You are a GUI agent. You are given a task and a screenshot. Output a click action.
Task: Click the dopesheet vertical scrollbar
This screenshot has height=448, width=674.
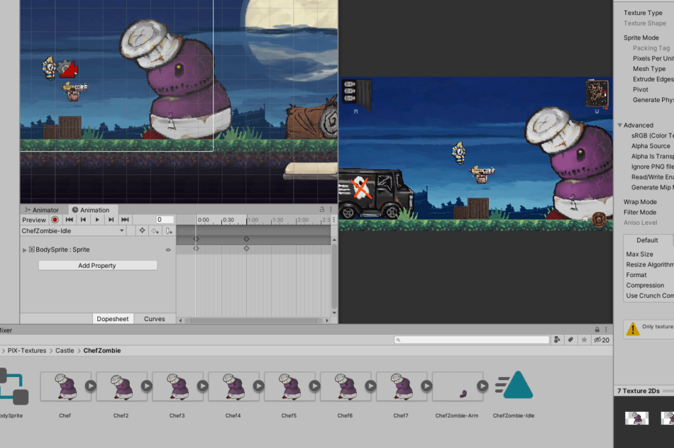334,276
